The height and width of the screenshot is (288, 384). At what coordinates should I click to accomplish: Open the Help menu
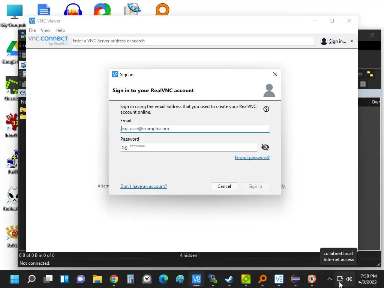point(60,30)
